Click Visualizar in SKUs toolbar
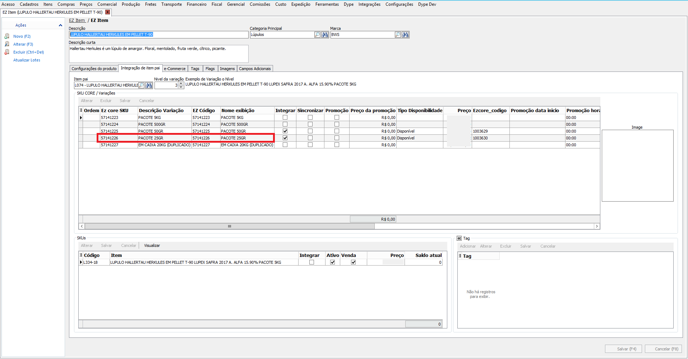Viewport: 688px width, 359px height. pyautogui.click(x=152, y=245)
